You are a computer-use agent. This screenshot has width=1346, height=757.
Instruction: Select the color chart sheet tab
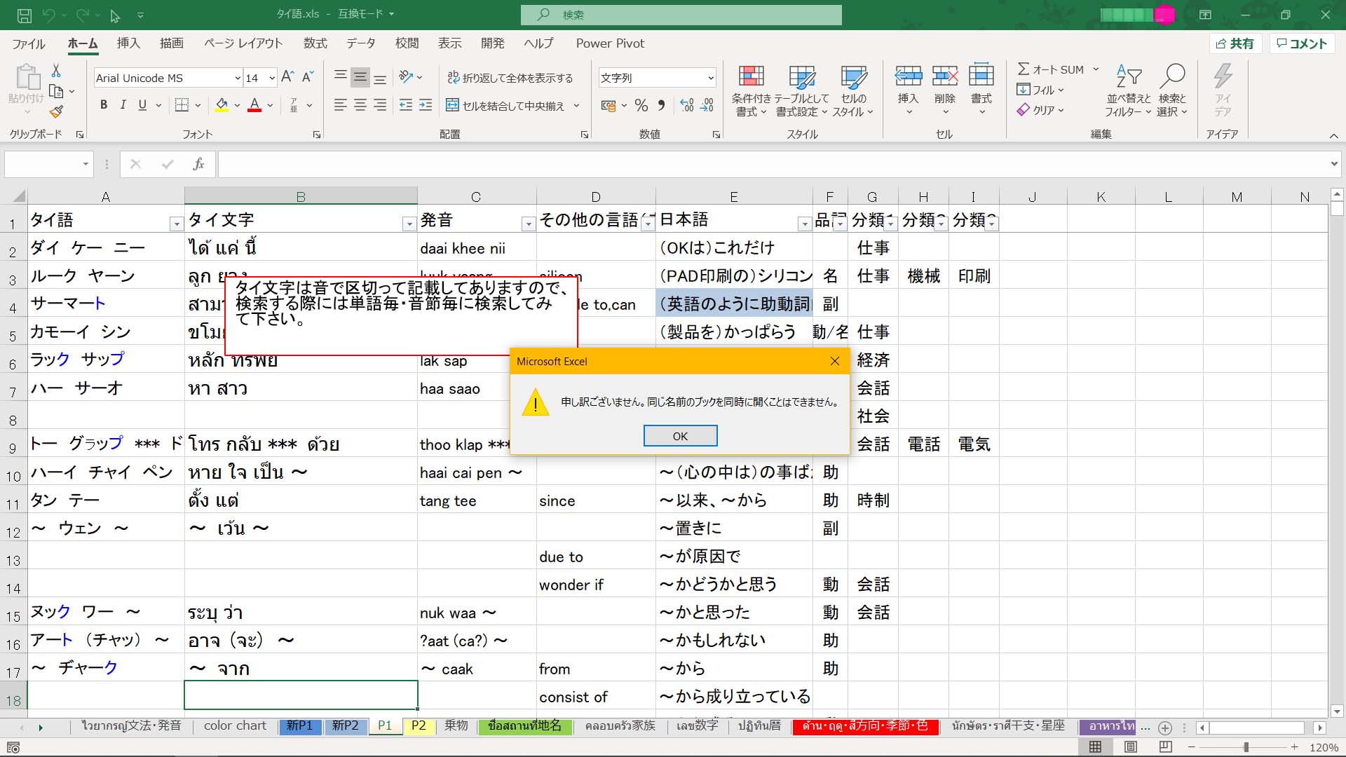coord(235,725)
